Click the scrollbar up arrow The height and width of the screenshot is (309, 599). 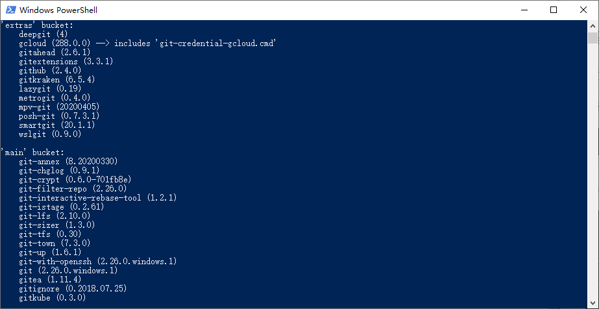[593, 25]
